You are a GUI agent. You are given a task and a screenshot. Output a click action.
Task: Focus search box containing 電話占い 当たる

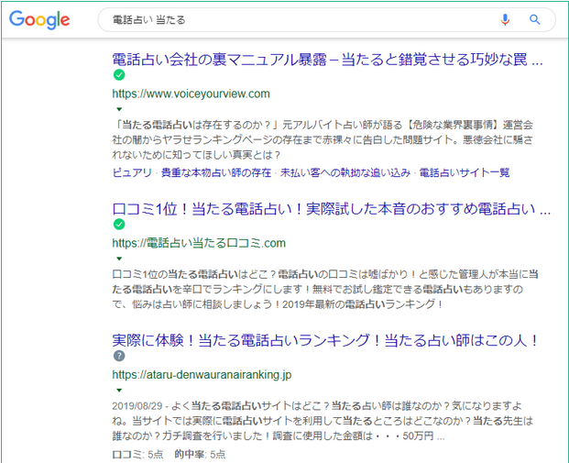[293, 19]
